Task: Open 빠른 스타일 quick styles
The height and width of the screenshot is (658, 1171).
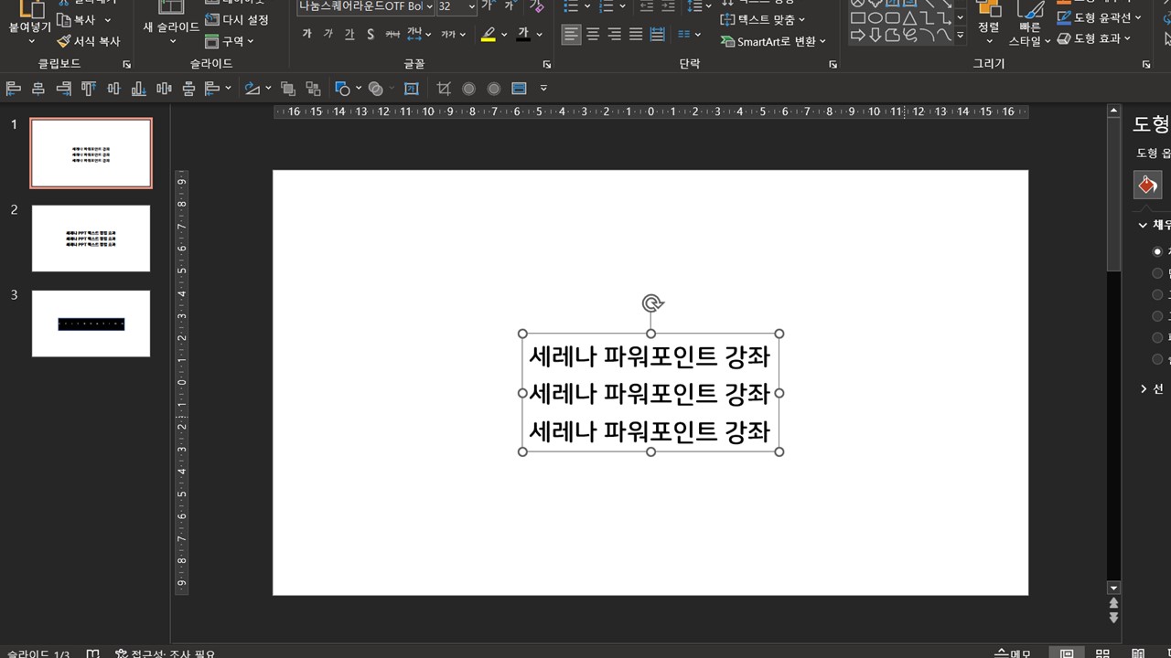Action: (1031, 24)
